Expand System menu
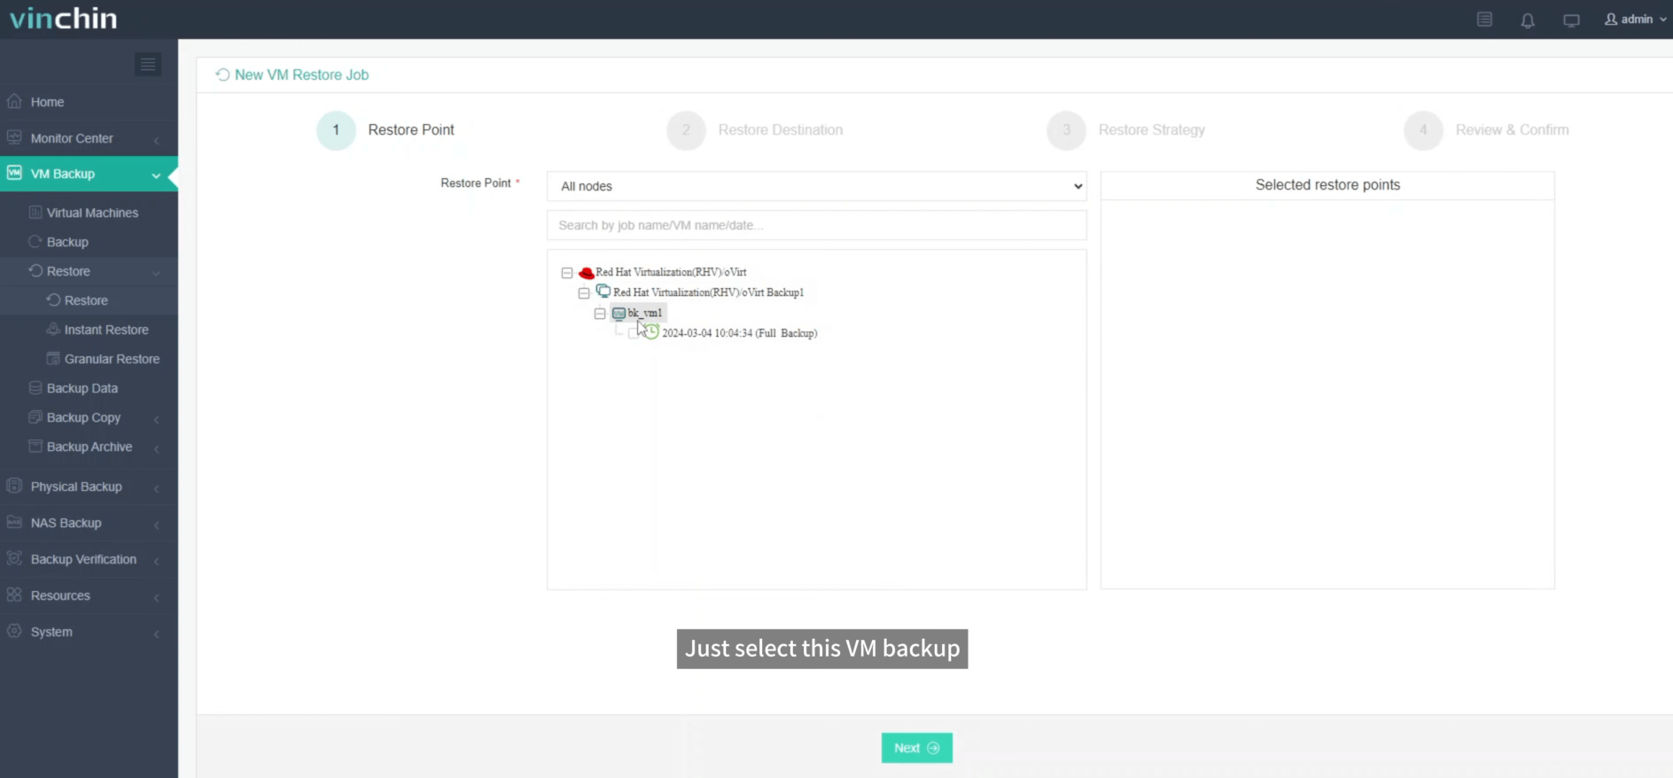This screenshot has width=1673, height=778. (x=89, y=632)
